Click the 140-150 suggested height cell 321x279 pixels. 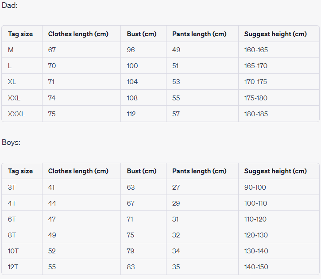click(x=256, y=267)
